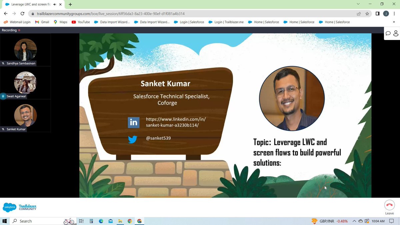400x225 pixels.
Task: Click the OneDrive cloud tray icon
Action: [361, 221]
